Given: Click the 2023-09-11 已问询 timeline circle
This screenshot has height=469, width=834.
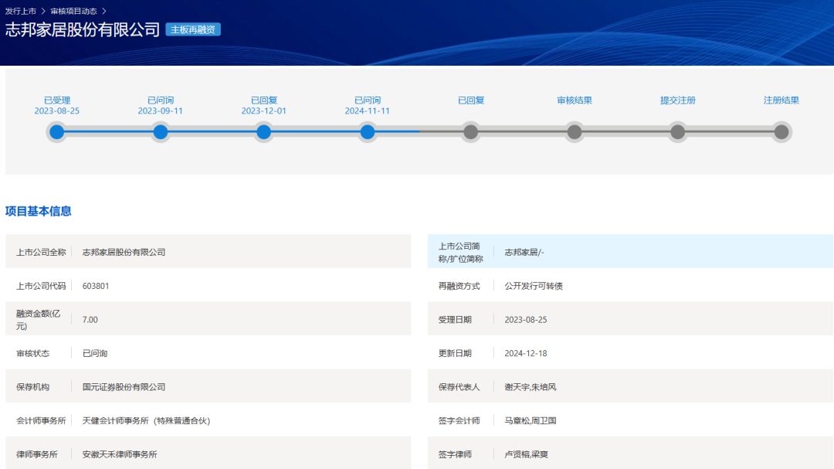Looking at the screenshot, I should pyautogui.click(x=161, y=132).
